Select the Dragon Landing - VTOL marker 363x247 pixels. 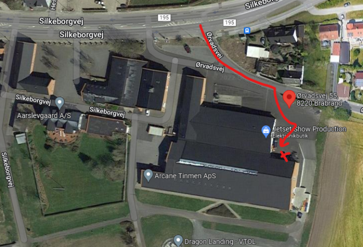point(178,240)
